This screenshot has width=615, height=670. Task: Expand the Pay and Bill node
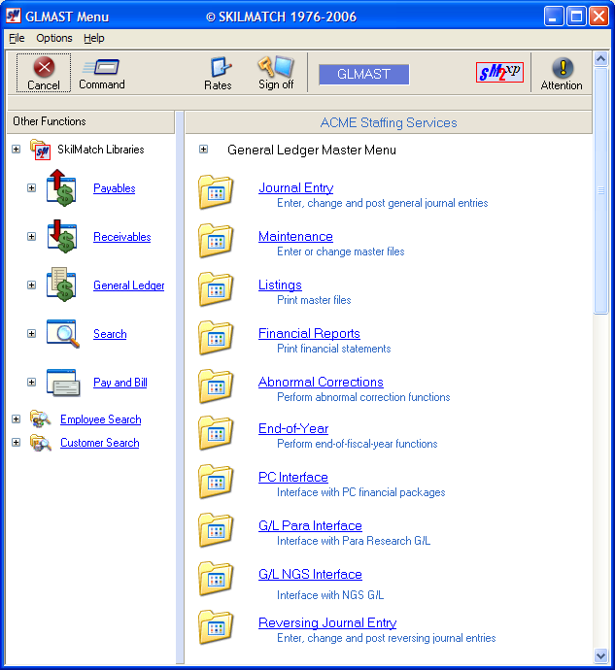32,382
